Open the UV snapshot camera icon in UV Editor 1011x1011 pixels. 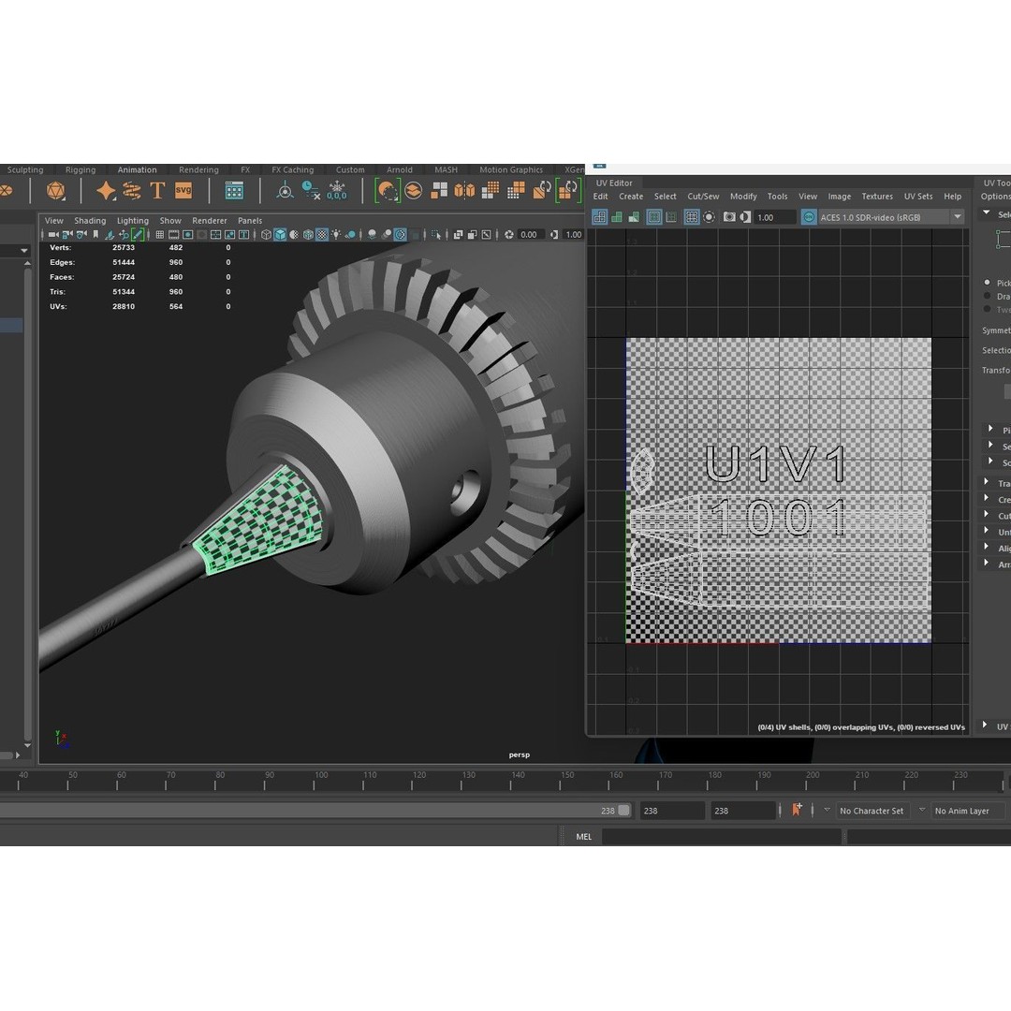tap(730, 216)
